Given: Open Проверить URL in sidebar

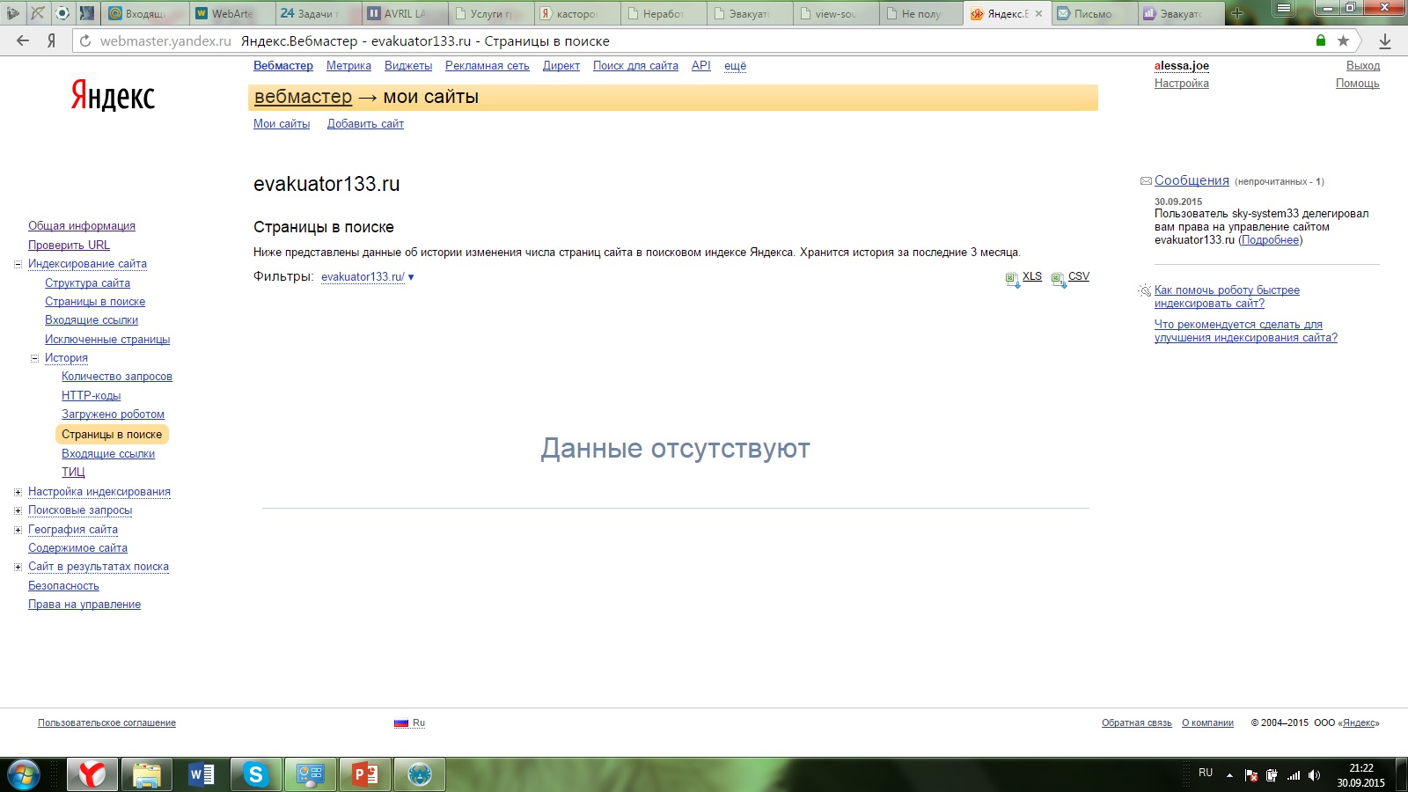Looking at the screenshot, I should point(69,246).
